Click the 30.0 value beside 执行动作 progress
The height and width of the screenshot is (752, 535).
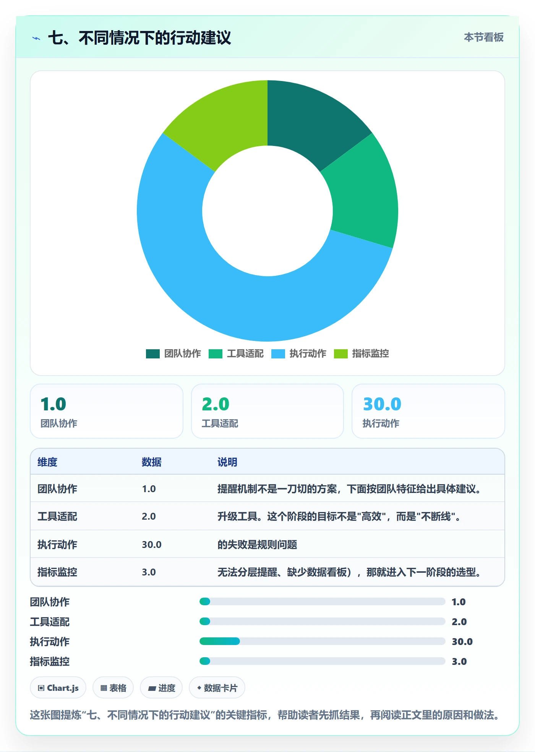pos(462,642)
